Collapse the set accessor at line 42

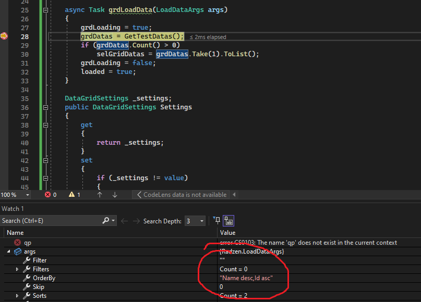[45, 160]
